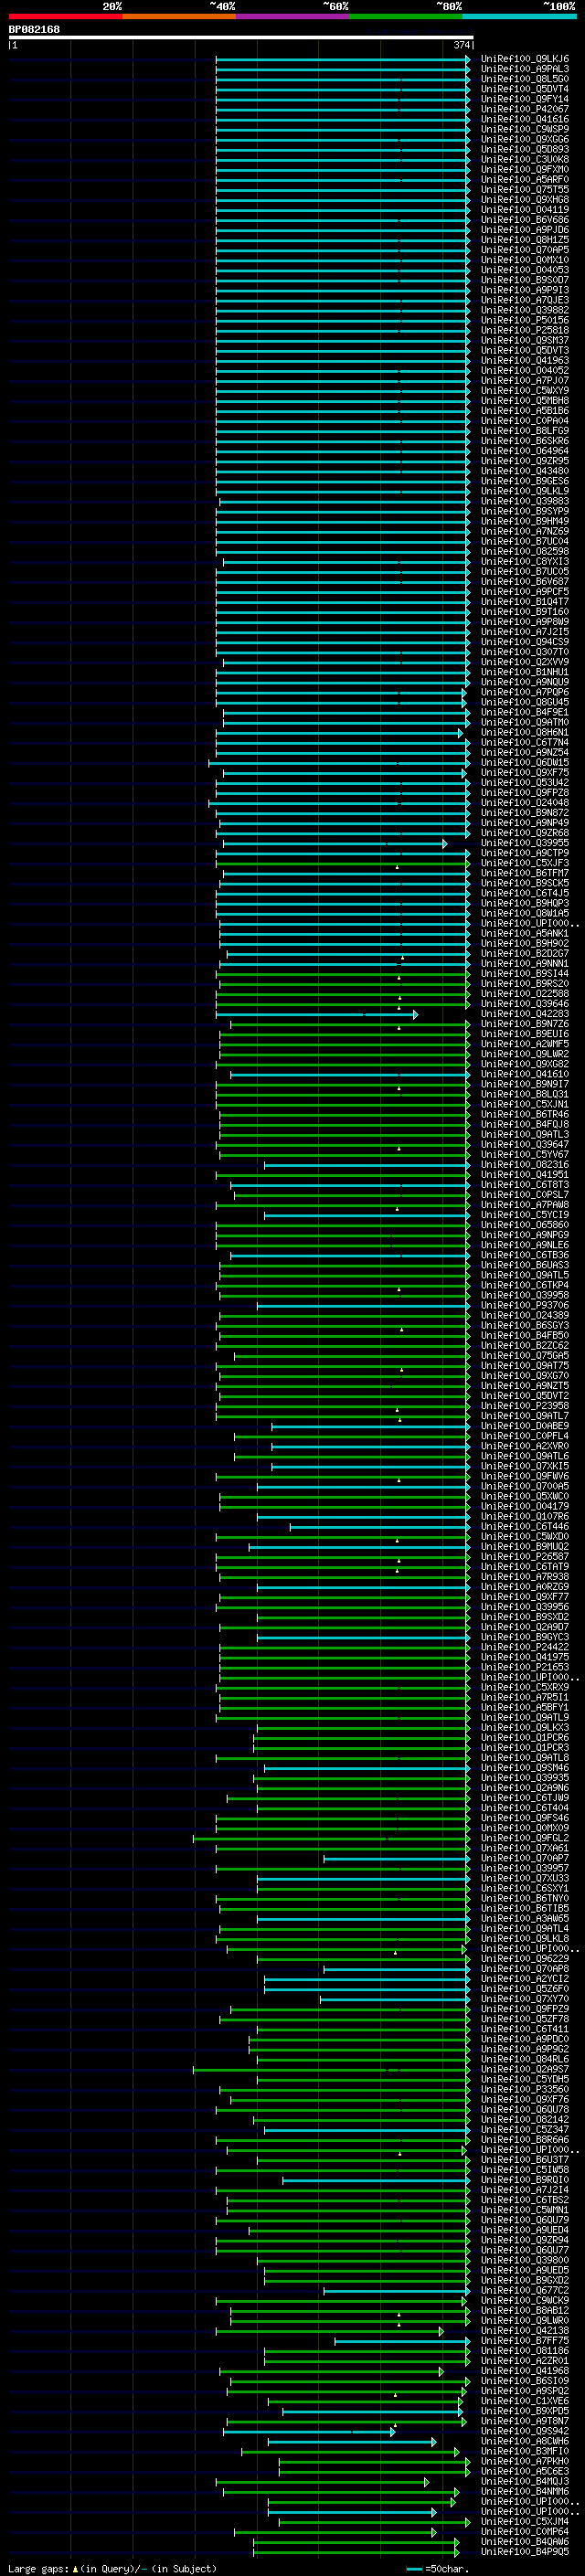Select subject label UniRef100_P25818
Viewport: 585px width, 2576px height.
[525, 330]
